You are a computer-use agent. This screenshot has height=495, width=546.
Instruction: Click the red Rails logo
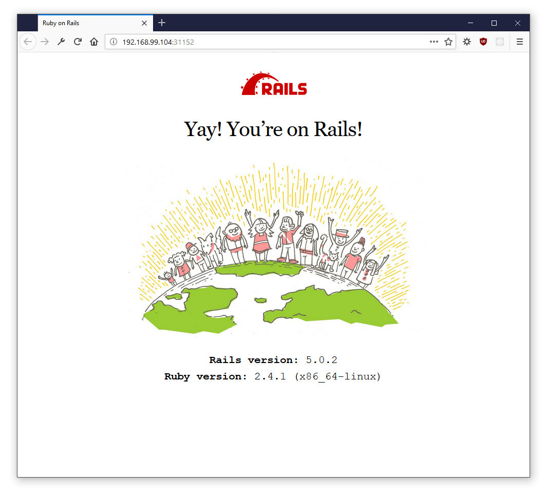point(274,84)
